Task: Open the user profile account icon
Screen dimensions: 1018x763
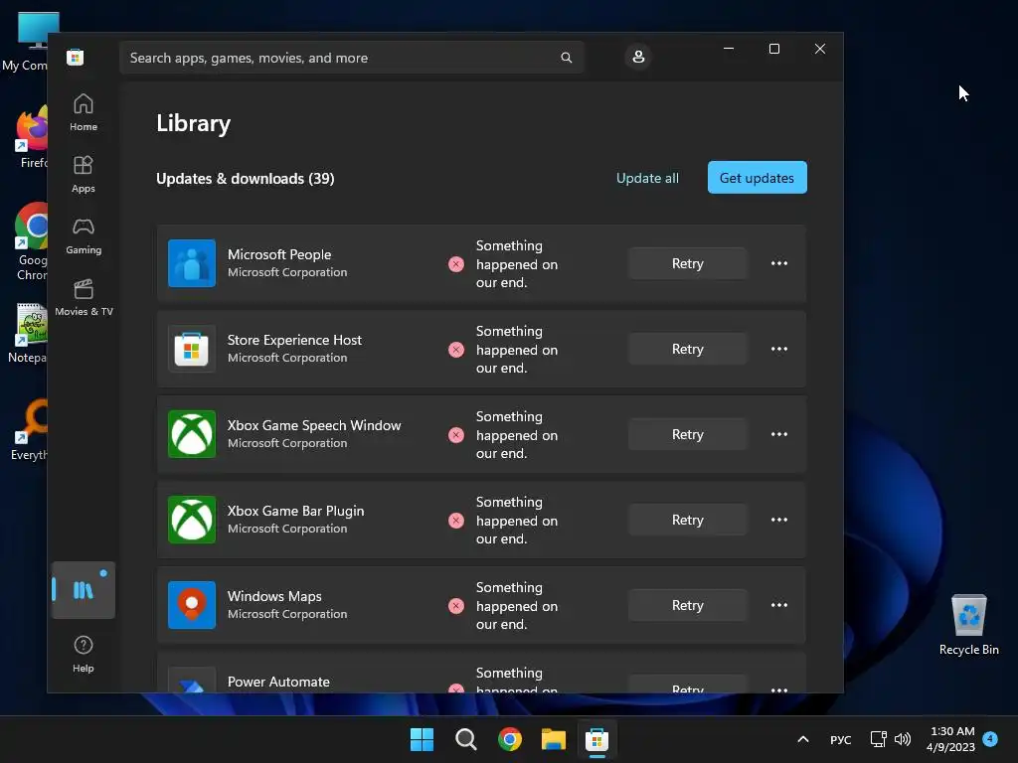Action: [638, 57]
